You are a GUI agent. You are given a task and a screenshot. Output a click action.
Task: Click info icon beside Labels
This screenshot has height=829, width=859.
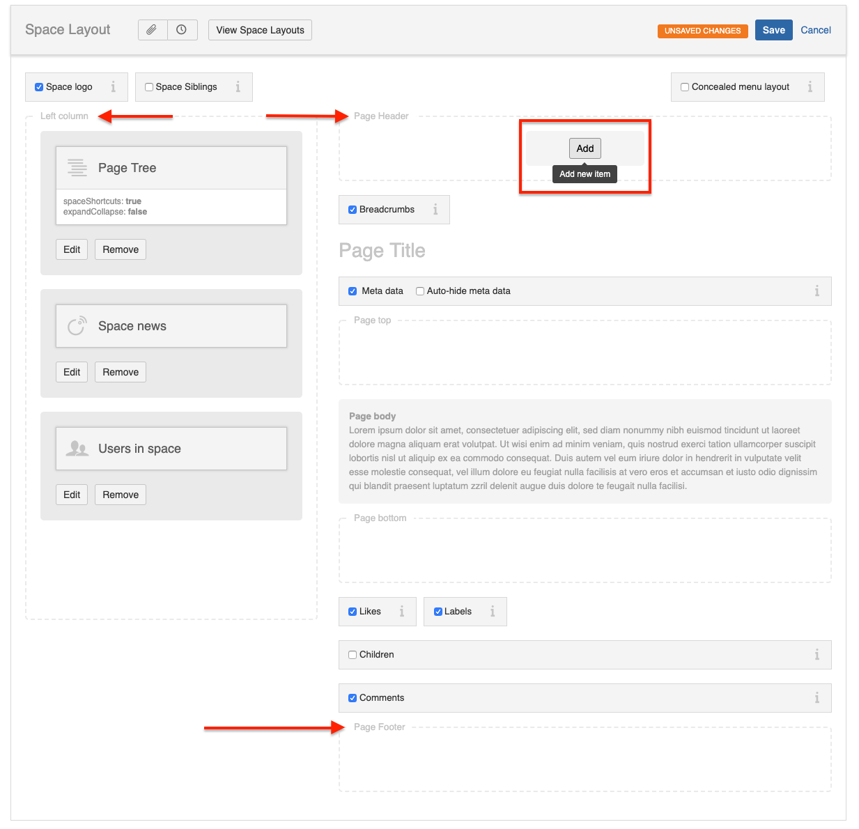[493, 612]
